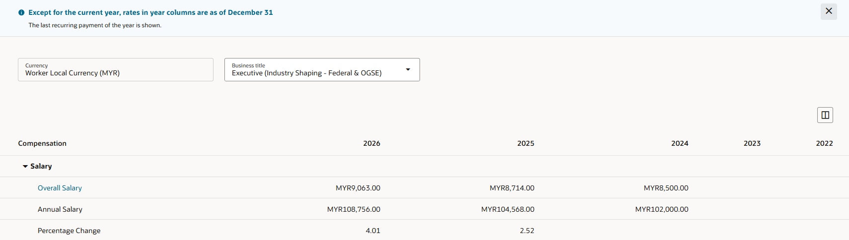The image size is (849, 240).
Task: Click the Currency field
Action: (x=115, y=70)
